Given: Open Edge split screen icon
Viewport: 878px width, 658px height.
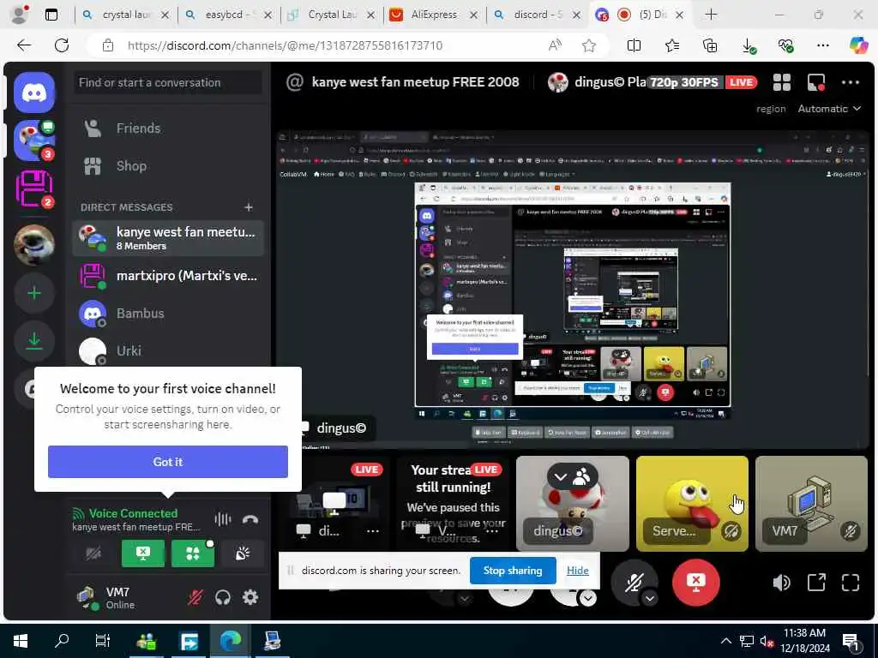Looking at the screenshot, I should pyautogui.click(x=634, y=45).
